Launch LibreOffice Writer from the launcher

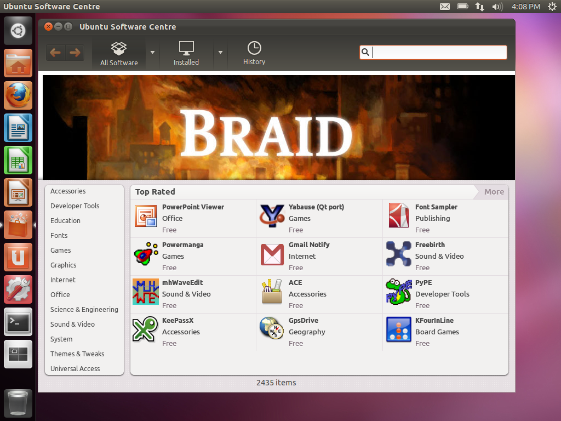point(18,128)
